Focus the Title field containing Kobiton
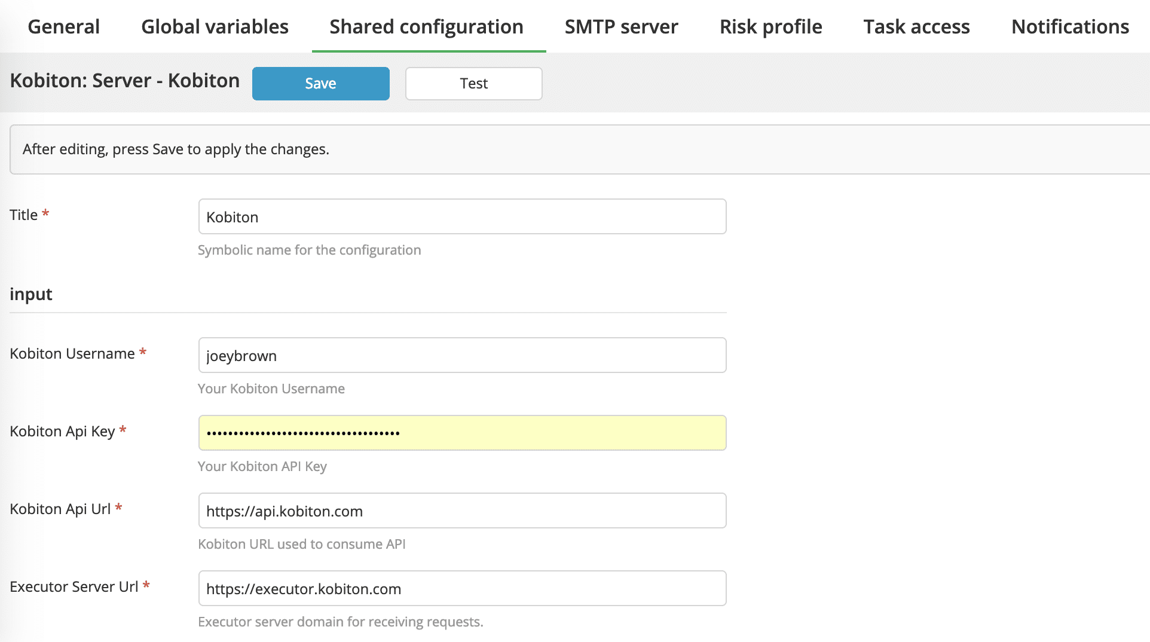The image size is (1150, 642). click(x=462, y=216)
